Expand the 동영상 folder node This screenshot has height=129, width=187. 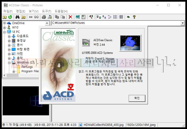click(9, 41)
